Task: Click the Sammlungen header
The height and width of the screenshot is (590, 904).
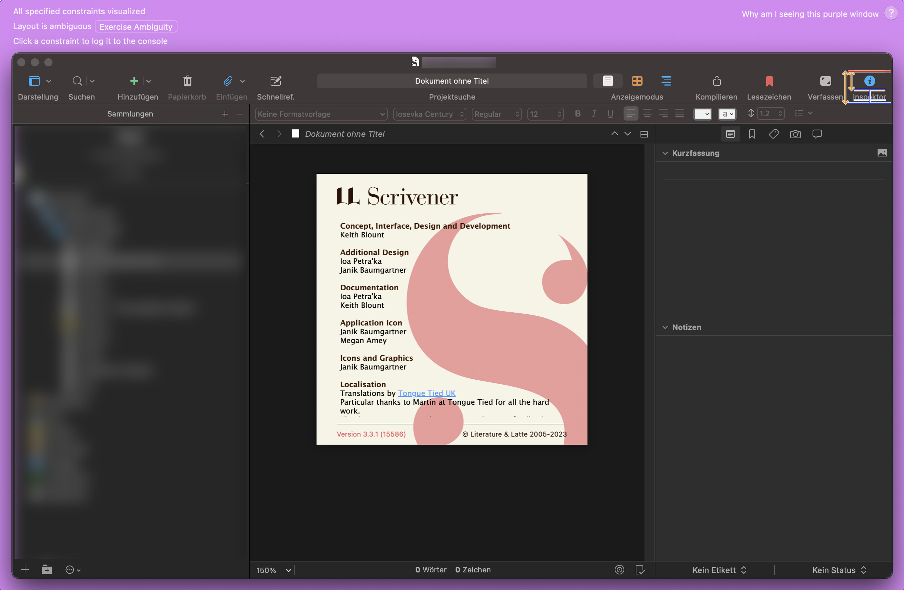Action: coord(130,114)
